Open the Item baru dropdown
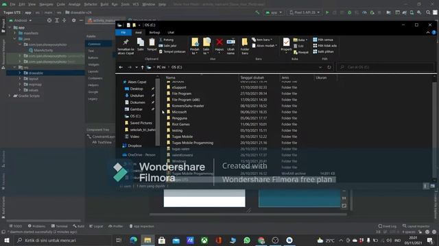 click(262, 40)
